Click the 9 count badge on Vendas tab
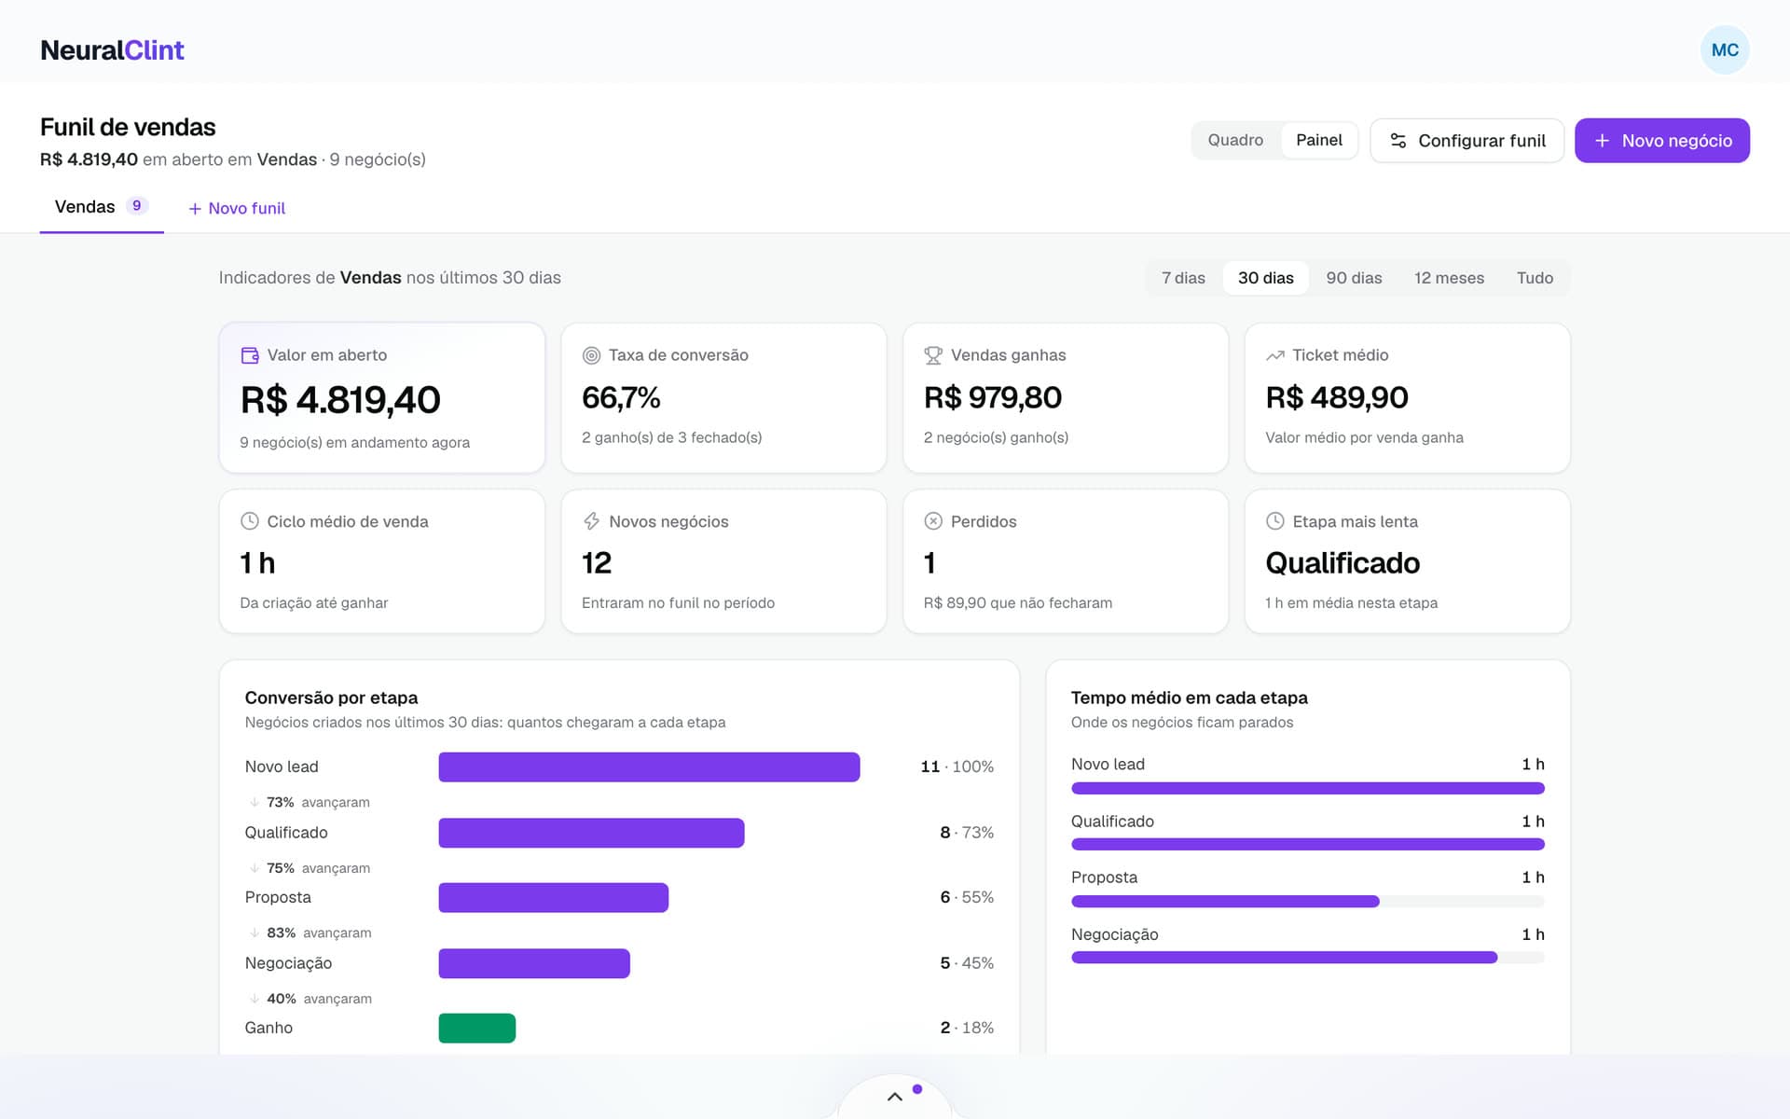 coord(137,206)
